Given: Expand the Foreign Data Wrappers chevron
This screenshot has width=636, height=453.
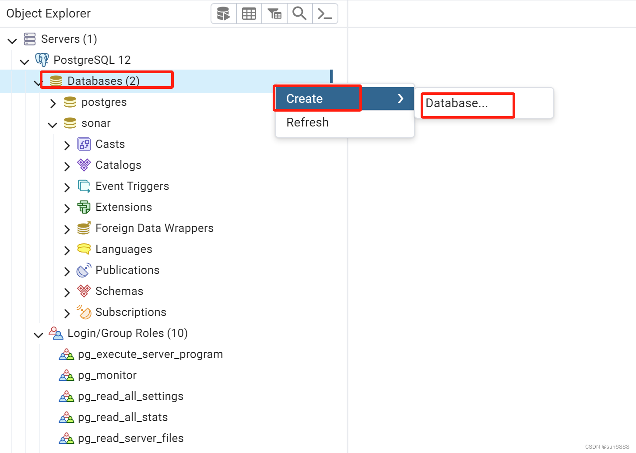Looking at the screenshot, I should point(67,229).
